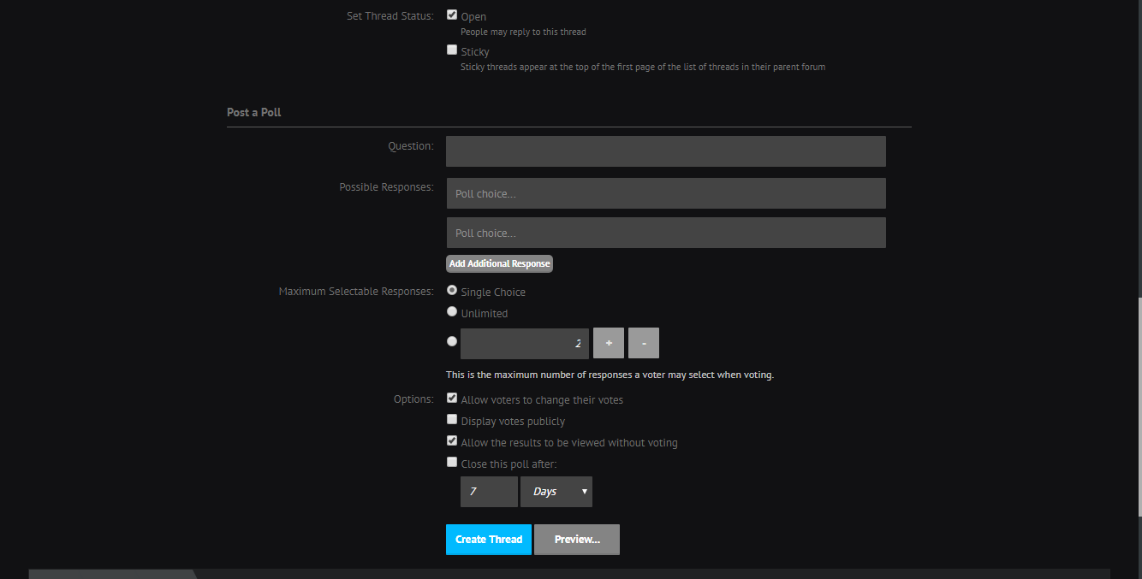Select the Single Choice radio button

pos(452,291)
